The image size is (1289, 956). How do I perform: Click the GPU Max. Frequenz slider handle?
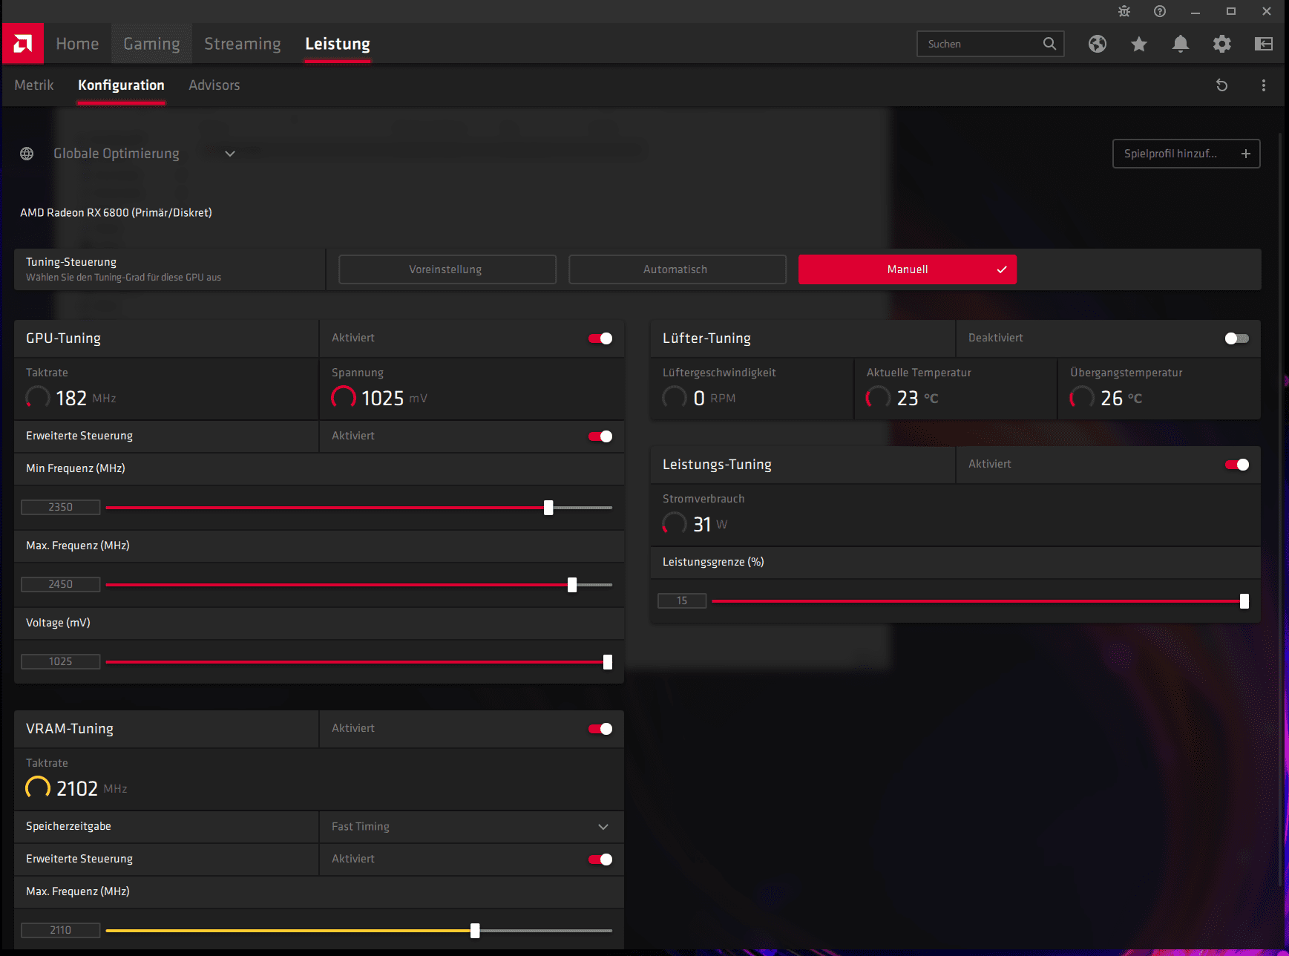pos(572,585)
